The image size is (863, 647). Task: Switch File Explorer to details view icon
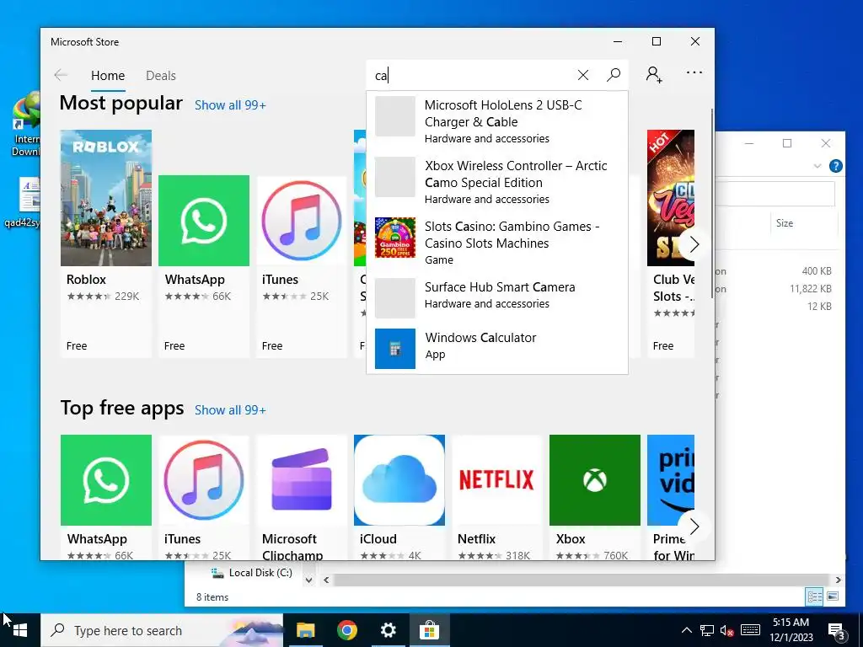pos(814,596)
